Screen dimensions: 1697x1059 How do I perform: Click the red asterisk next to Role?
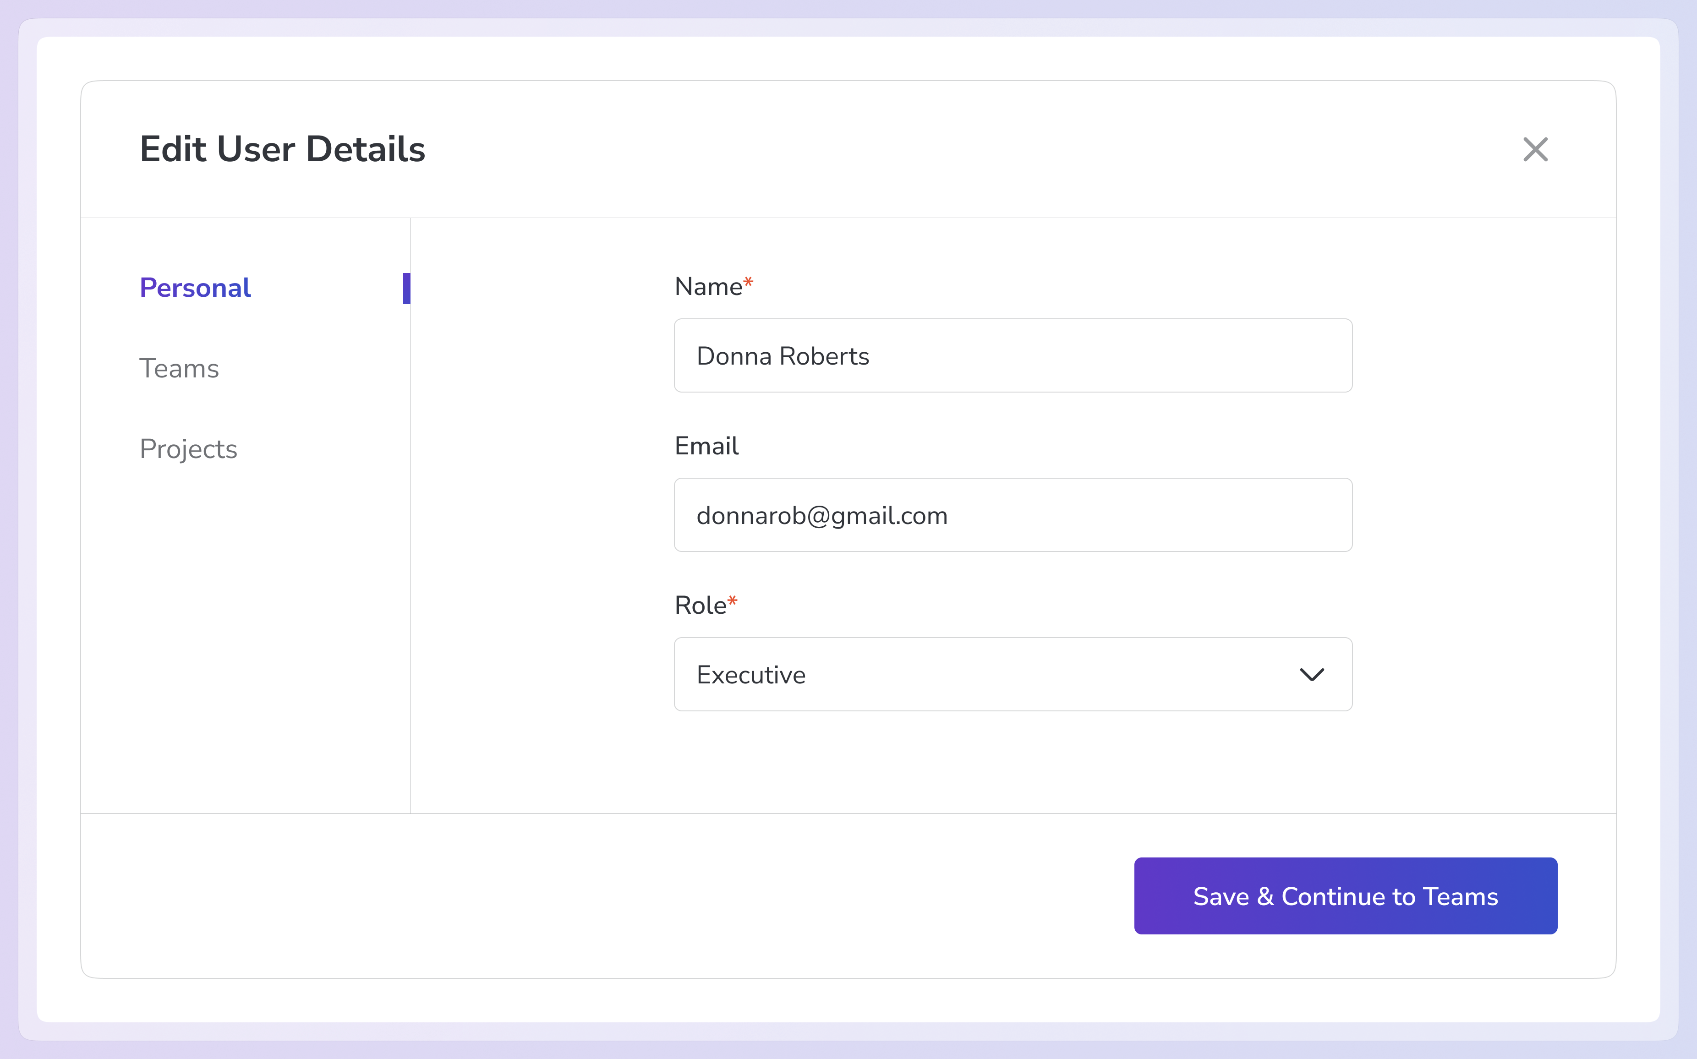[733, 601]
